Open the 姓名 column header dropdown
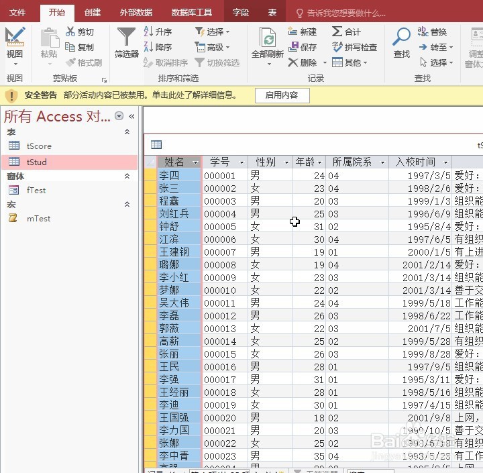Screen dimensions: 483x473 click(x=195, y=162)
